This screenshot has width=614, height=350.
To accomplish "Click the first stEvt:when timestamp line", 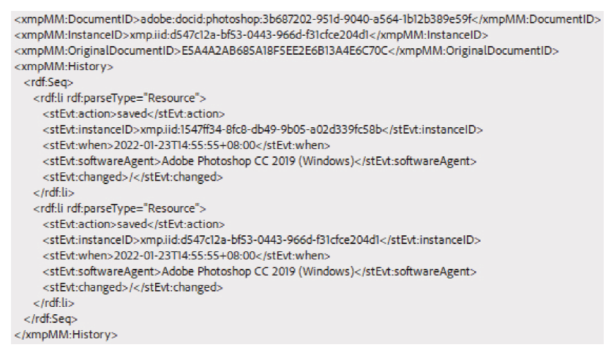I will [187, 145].
